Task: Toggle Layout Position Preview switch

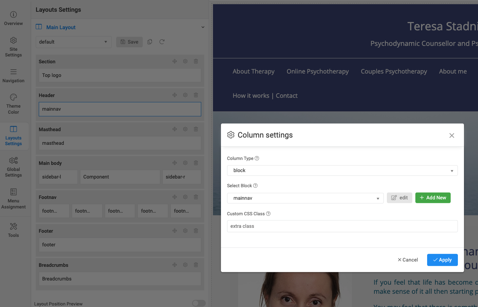Action: pos(199,303)
